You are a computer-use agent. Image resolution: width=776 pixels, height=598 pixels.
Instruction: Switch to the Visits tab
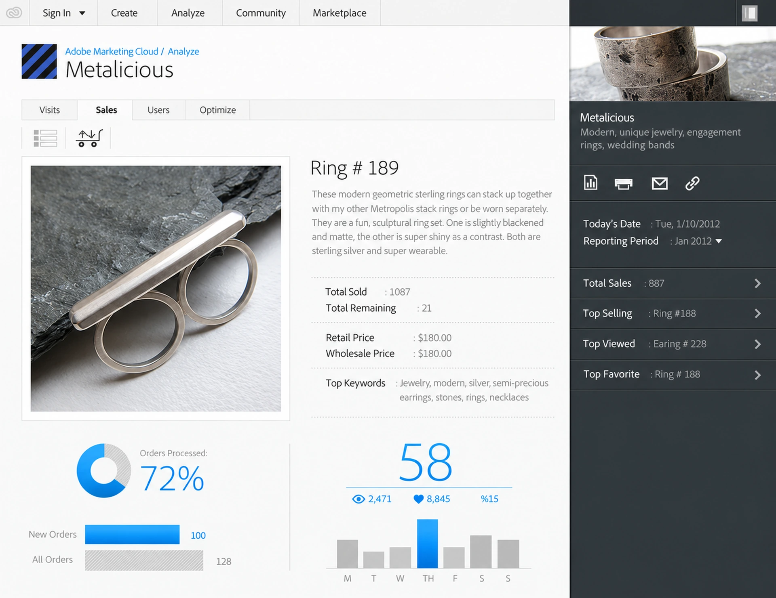tap(49, 110)
